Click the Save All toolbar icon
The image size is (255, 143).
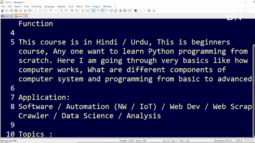coord(16,11)
